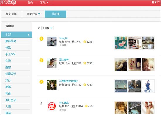Open HongLin's profile name link
The width and height of the screenshot is (161, 115).
(x=64, y=38)
